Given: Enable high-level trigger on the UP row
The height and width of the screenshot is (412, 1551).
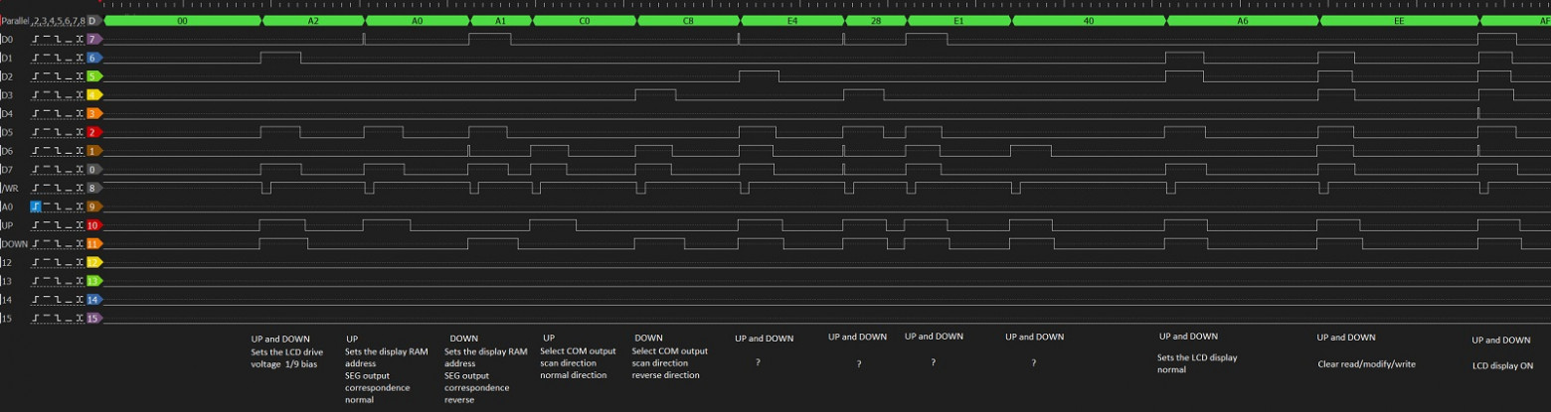Looking at the screenshot, I should (47, 225).
